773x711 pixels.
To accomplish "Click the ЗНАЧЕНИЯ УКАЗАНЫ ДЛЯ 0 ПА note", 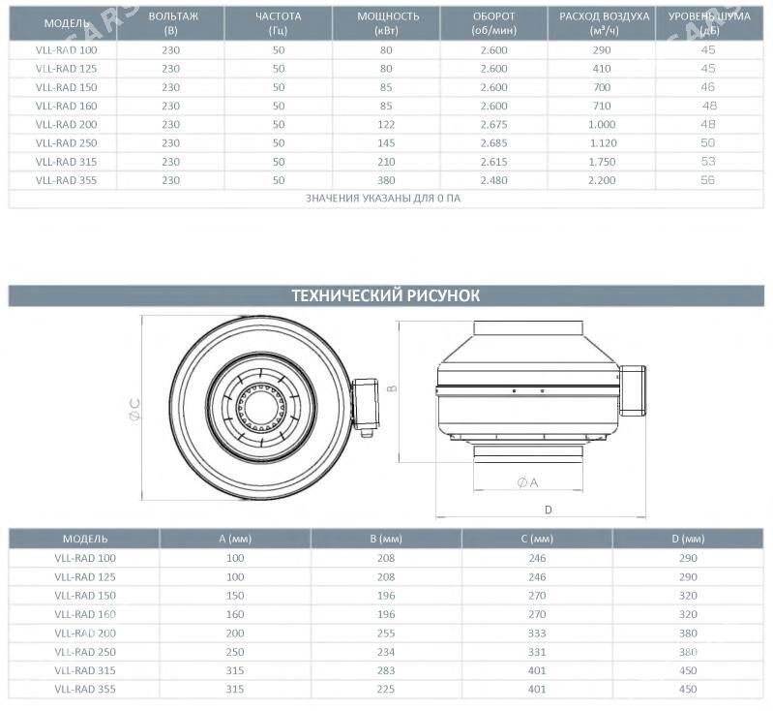I will point(386,199).
